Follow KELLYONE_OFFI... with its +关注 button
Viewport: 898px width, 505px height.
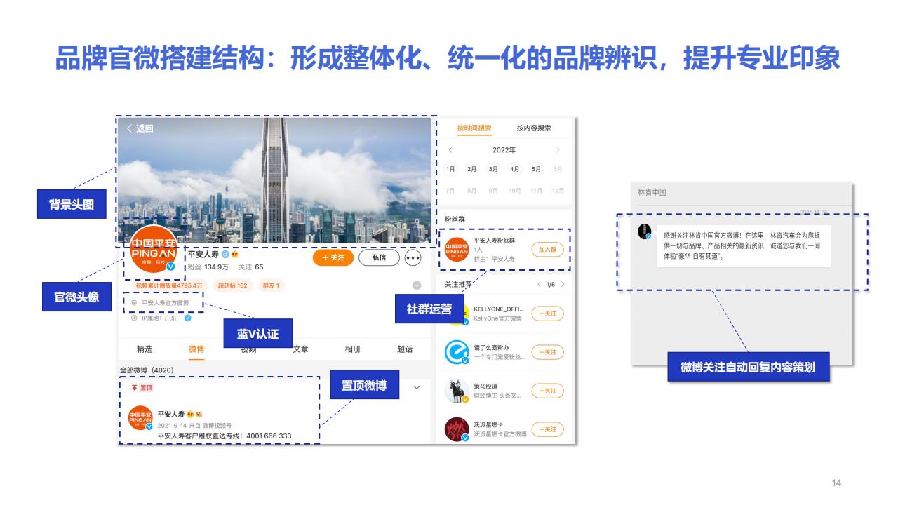[x=547, y=314]
